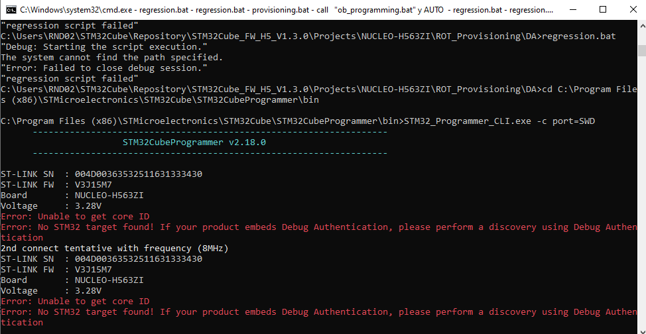
Task: Click the second 'No STM32 target found' error
Action: pos(318,317)
